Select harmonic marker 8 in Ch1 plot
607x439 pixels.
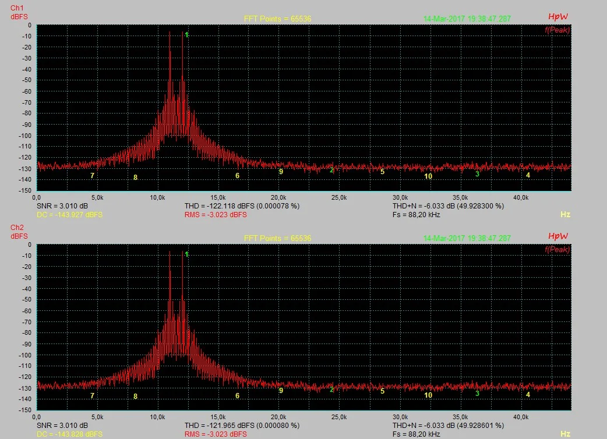pos(136,177)
